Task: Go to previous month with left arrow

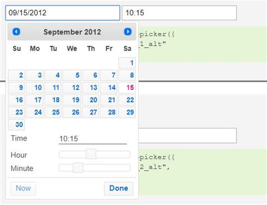Action: tap(16, 32)
